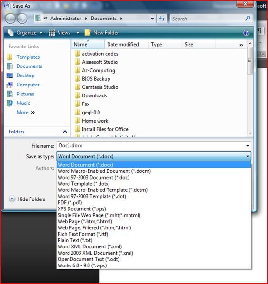Choose Word 2003 XML Document (*.xml)
Screen dimensions: 268x284
(x=154, y=253)
